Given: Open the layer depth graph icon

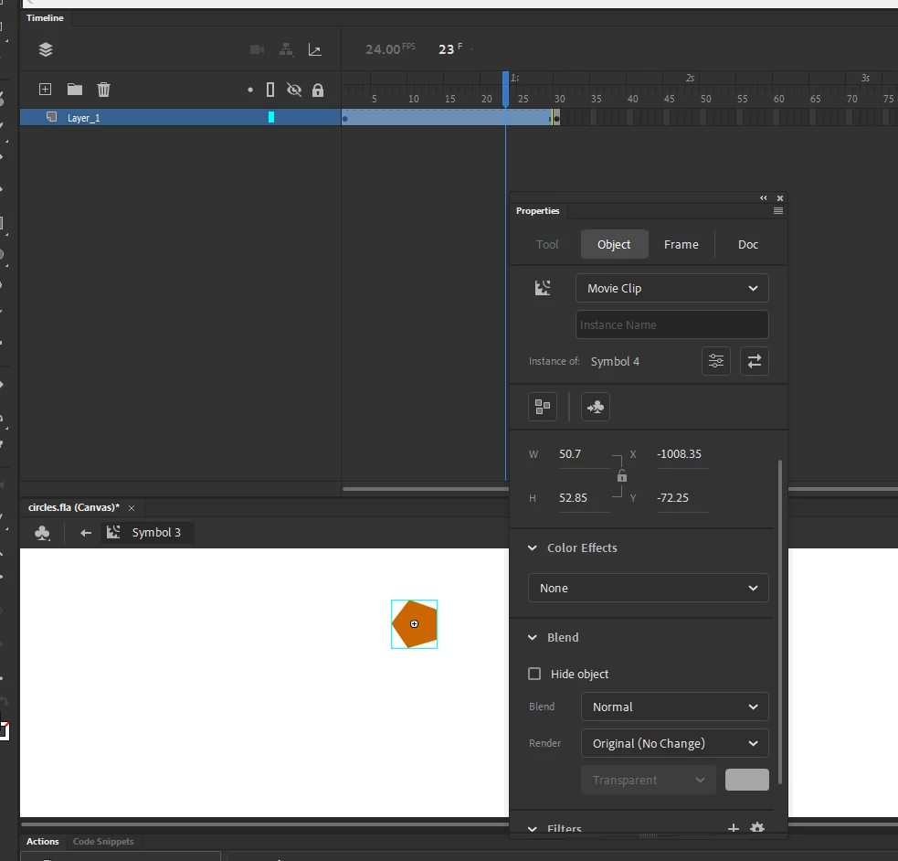Looking at the screenshot, I should [315, 50].
